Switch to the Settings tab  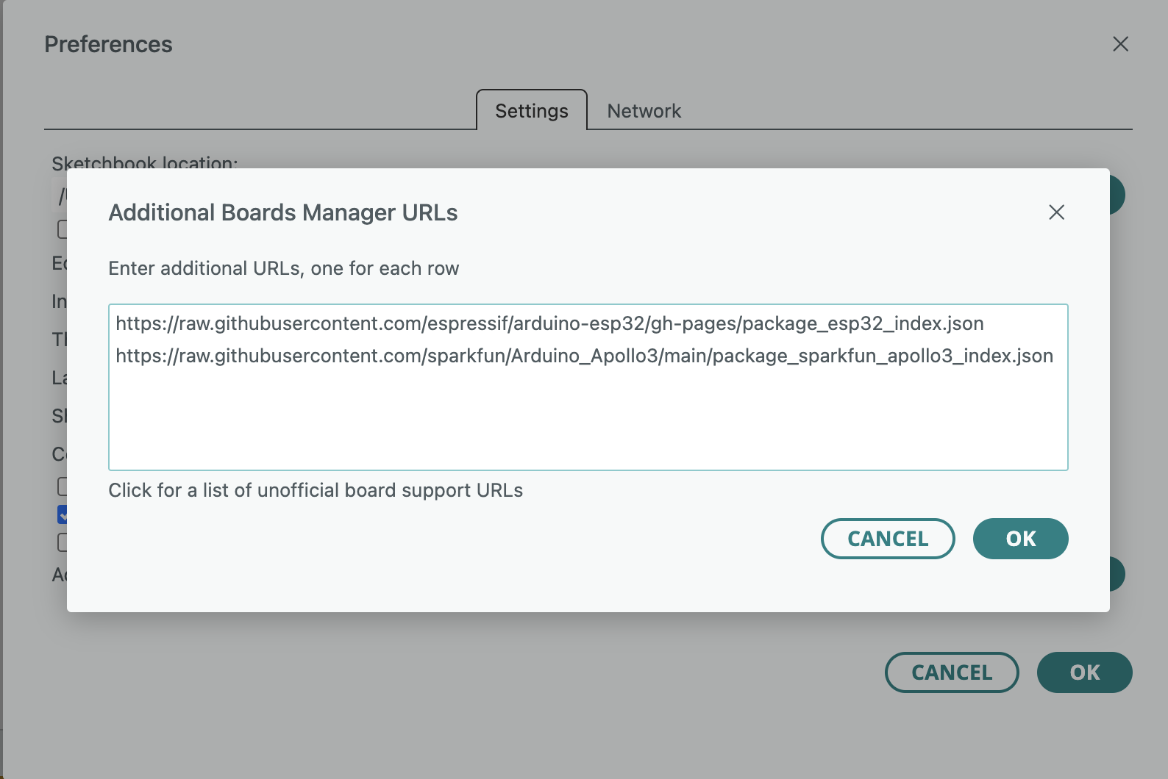point(532,110)
